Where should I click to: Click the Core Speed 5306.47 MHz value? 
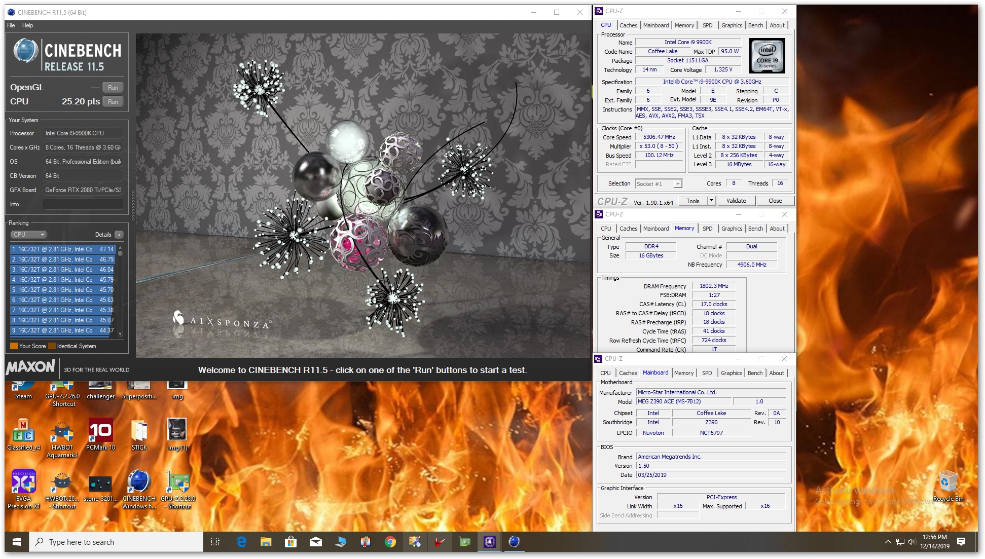(659, 137)
